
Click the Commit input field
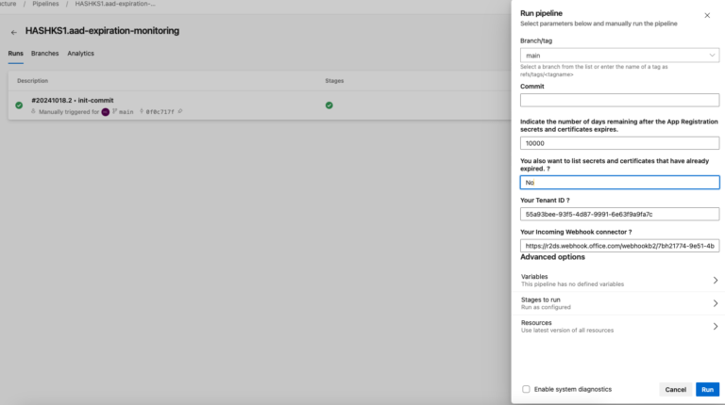tap(619, 100)
